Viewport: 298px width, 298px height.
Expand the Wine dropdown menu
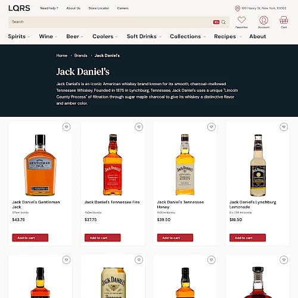[x=48, y=36]
